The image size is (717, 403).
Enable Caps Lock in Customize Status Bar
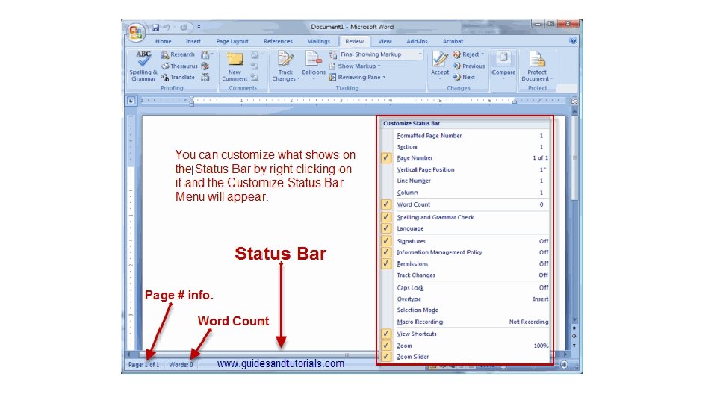pyautogui.click(x=465, y=287)
